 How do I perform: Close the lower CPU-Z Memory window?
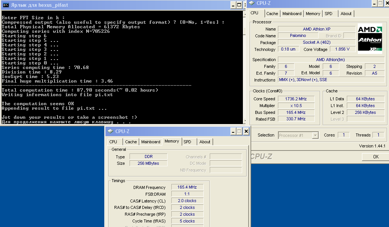[x=246, y=131]
